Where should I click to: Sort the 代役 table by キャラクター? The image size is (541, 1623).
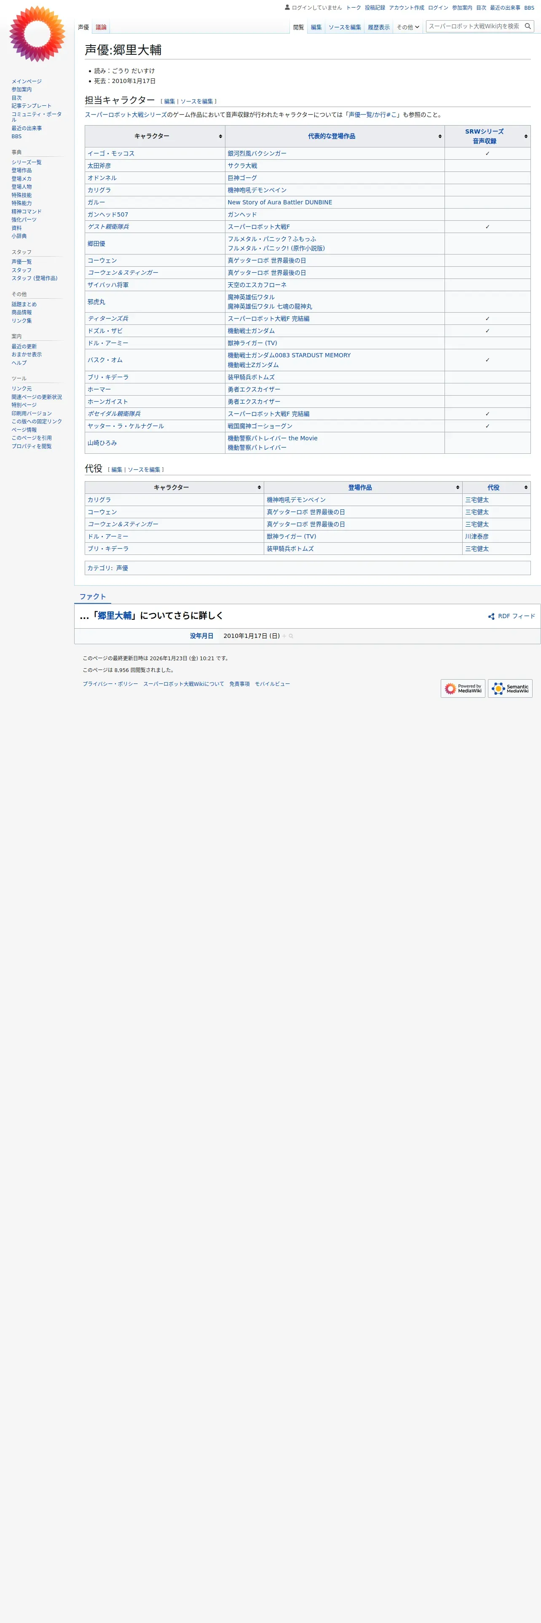(x=174, y=487)
